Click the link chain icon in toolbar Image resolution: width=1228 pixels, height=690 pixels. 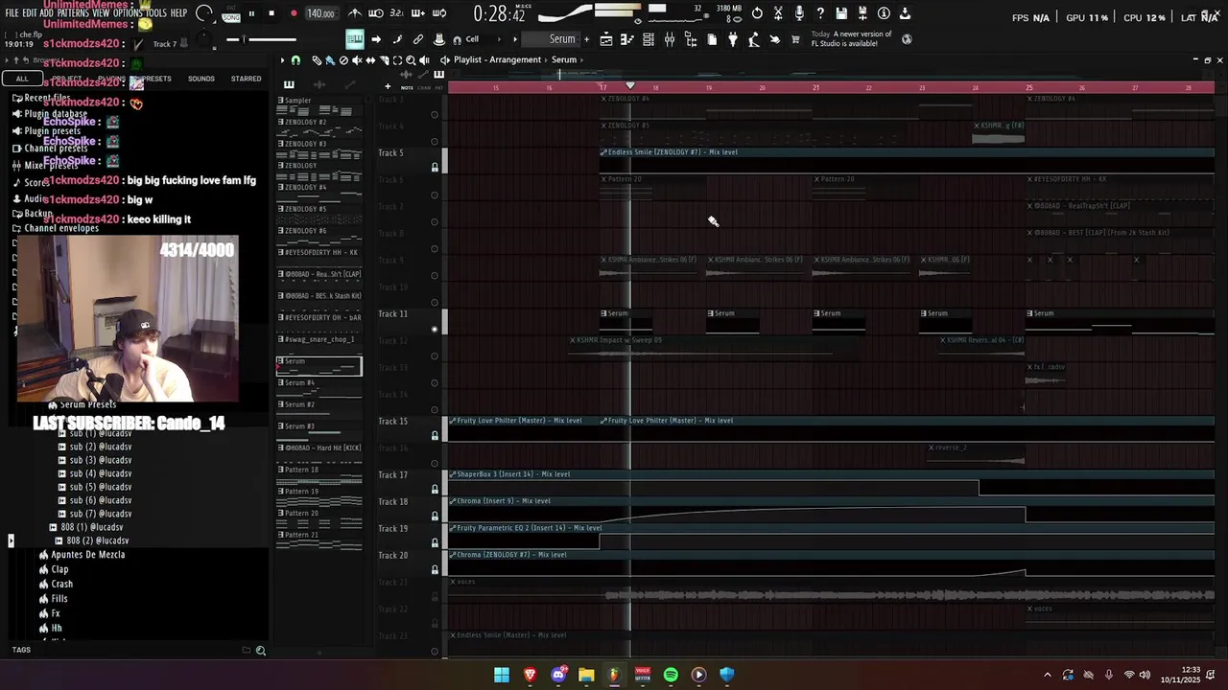click(x=418, y=39)
